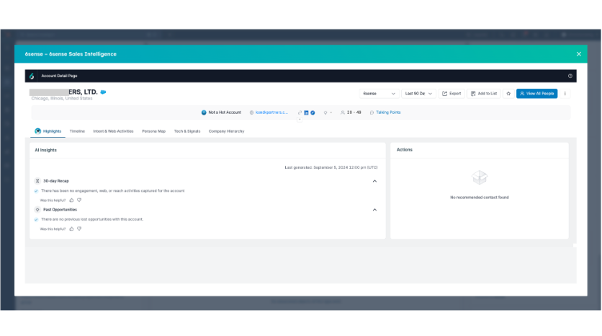Collapse the 30-day Recap section
The width and height of the screenshot is (602, 336).
[x=374, y=181]
